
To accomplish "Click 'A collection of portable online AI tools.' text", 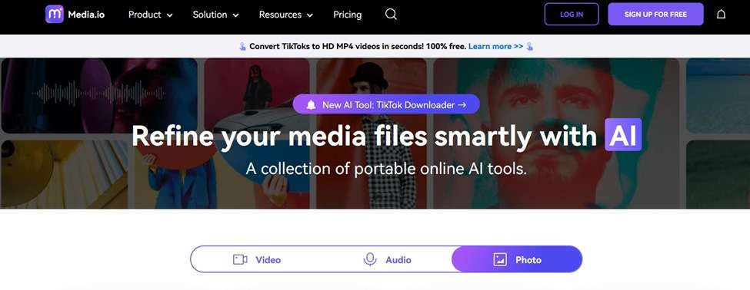I will click(x=386, y=168).
